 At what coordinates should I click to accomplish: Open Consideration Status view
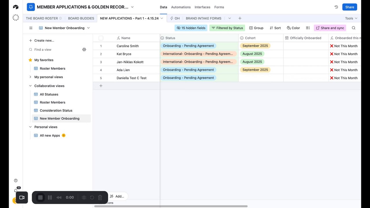pos(56,110)
